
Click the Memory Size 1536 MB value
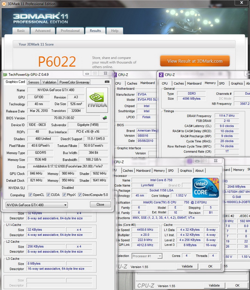click(41, 159)
